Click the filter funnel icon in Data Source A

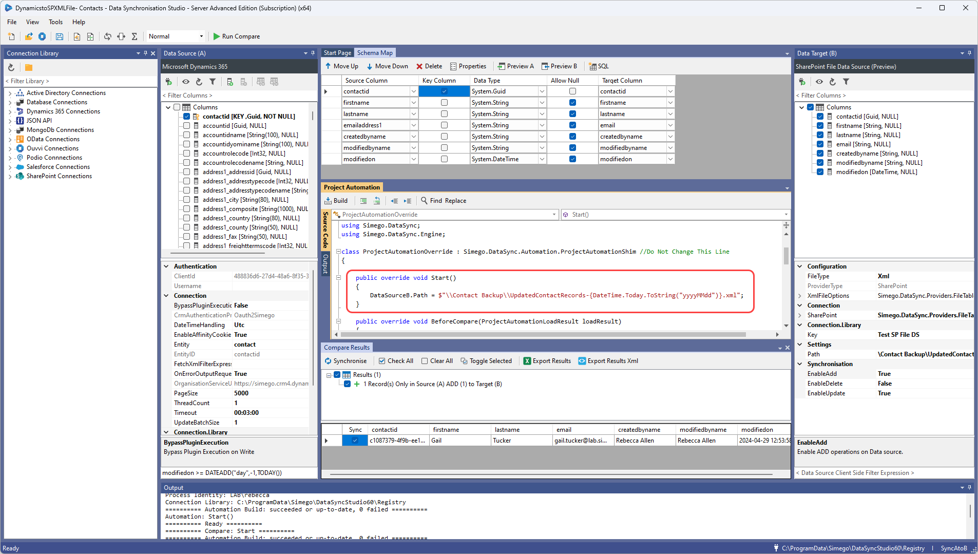(213, 82)
